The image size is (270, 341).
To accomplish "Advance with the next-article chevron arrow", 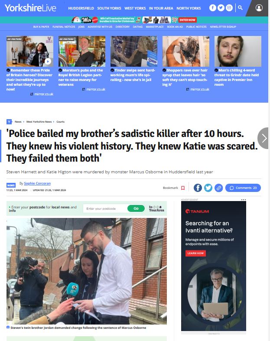I will coord(263,138).
